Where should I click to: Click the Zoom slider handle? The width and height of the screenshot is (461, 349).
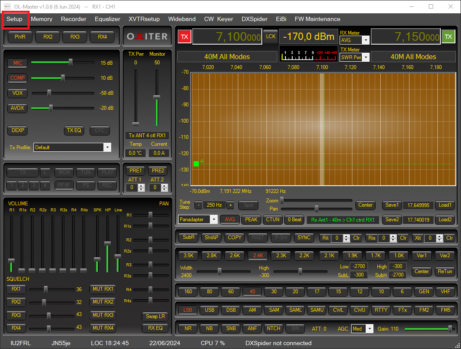click(282, 200)
